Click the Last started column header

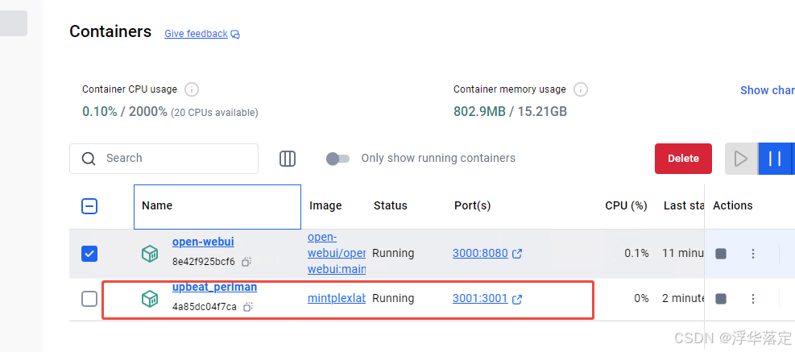click(684, 205)
